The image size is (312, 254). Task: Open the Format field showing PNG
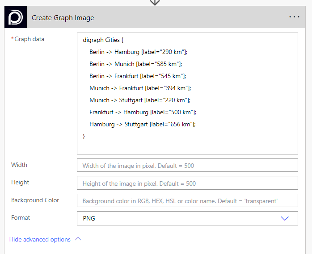(179, 218)
